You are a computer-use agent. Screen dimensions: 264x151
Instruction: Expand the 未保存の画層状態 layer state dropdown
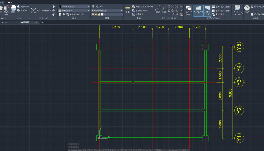(x=107, y=11)
